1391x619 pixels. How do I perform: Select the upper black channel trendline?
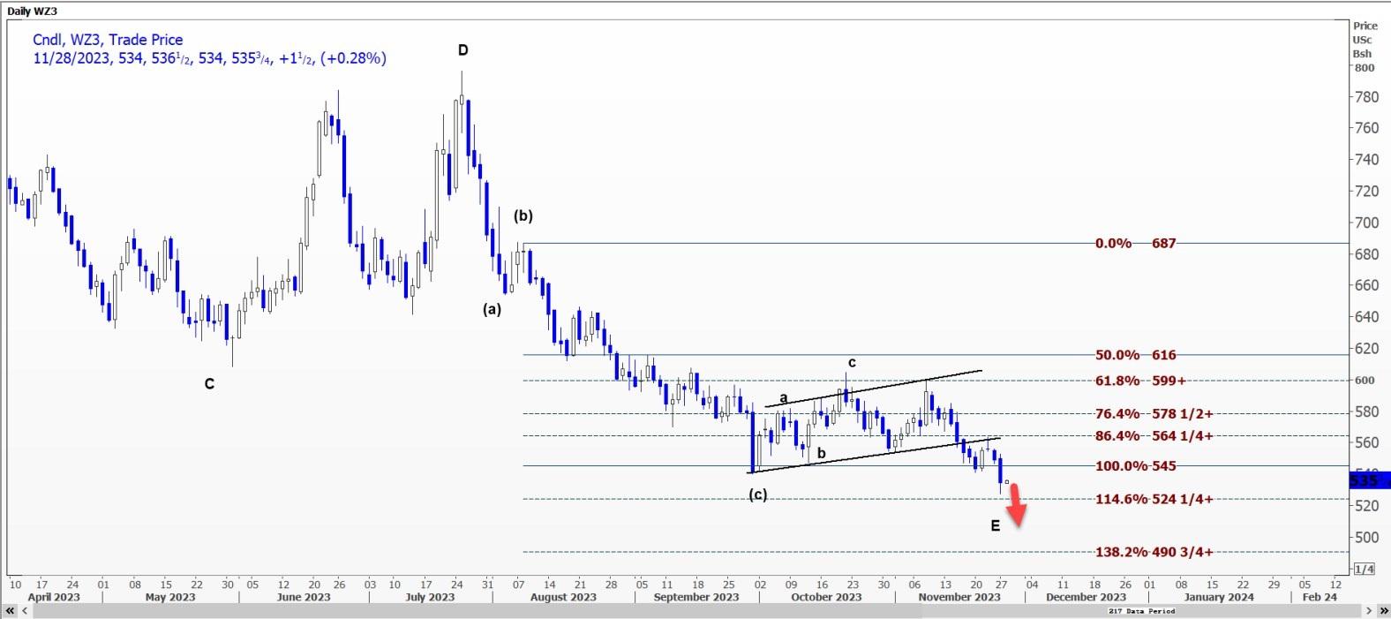tap(874, 389)
